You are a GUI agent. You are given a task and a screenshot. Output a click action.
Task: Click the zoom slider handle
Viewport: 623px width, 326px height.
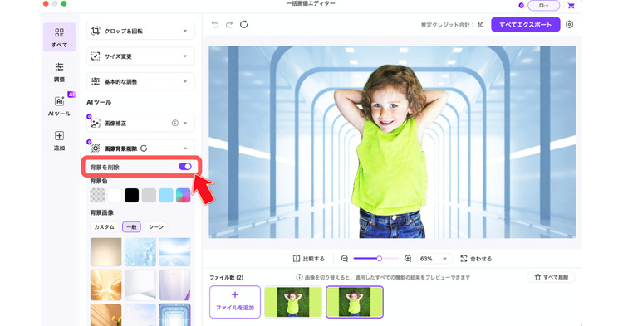pyautogui.click(x=379, y=259)
